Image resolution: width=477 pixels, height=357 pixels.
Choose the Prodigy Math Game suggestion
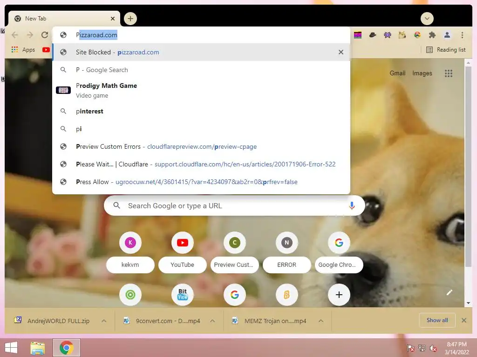(201, 91)
